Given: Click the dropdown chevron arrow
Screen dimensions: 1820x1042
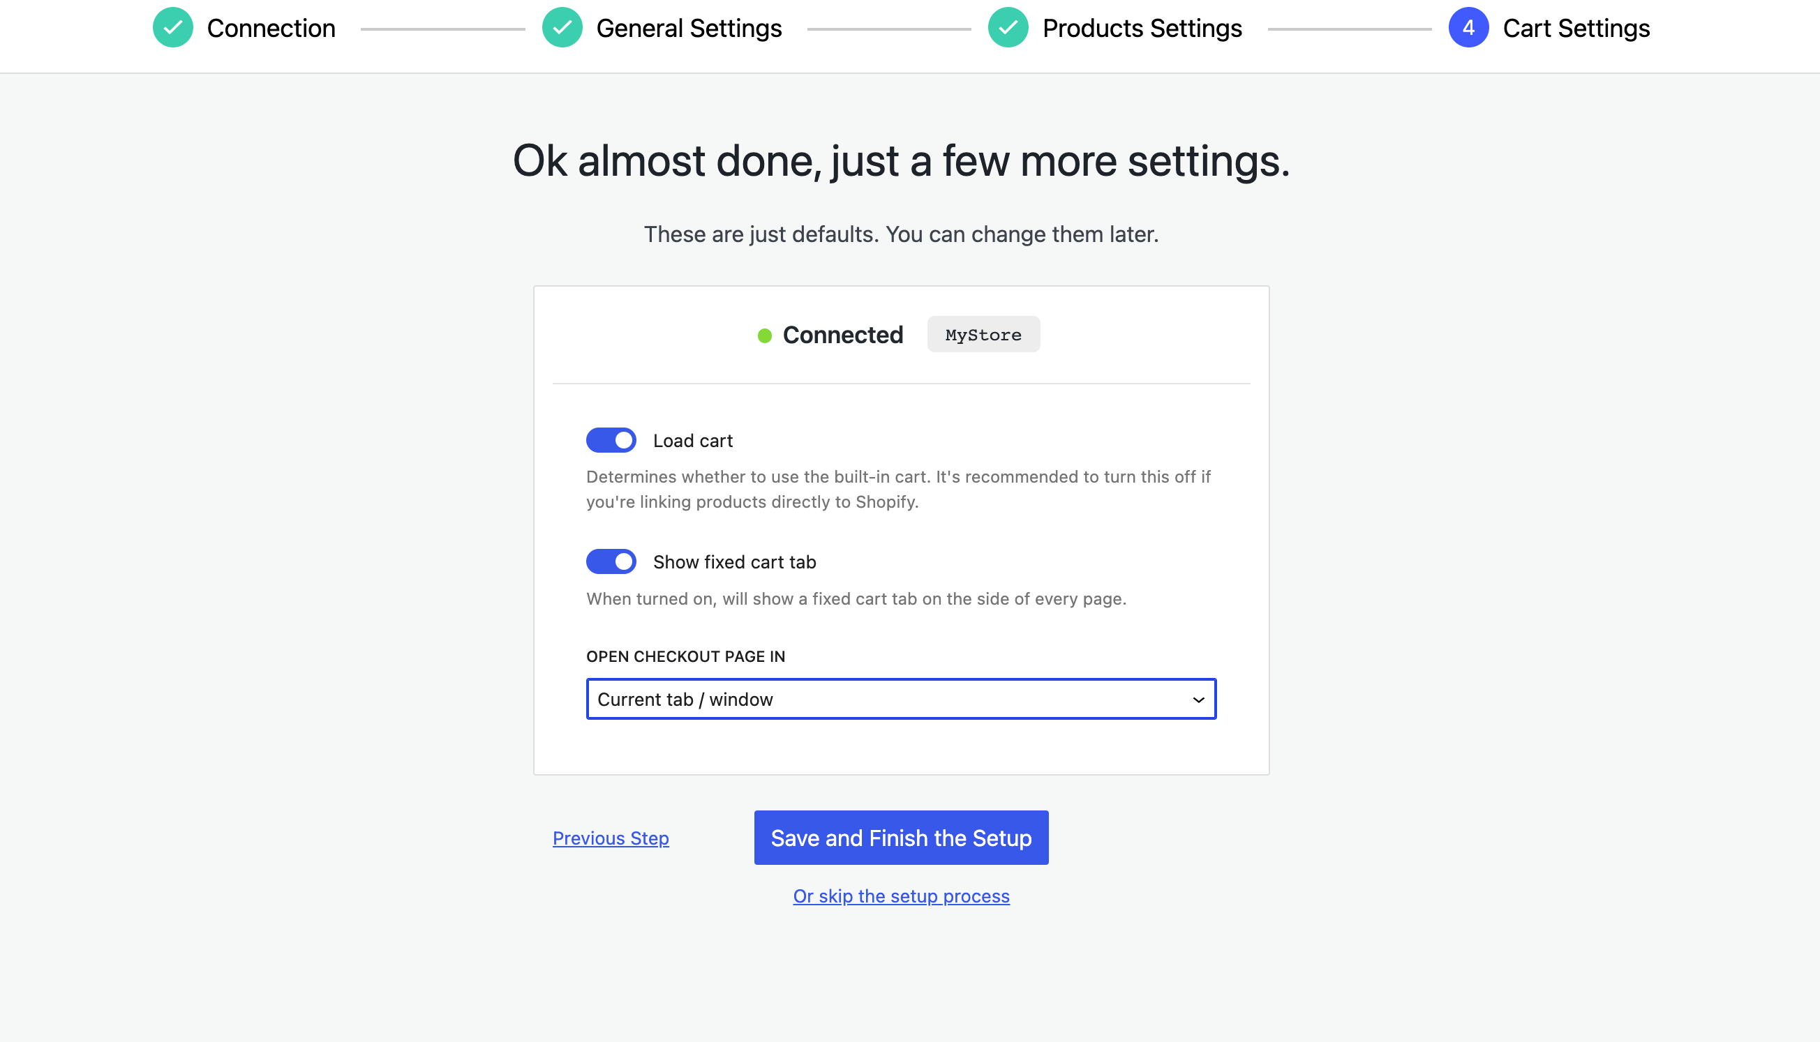Looking at the screenshot, I should point(1198,700).
